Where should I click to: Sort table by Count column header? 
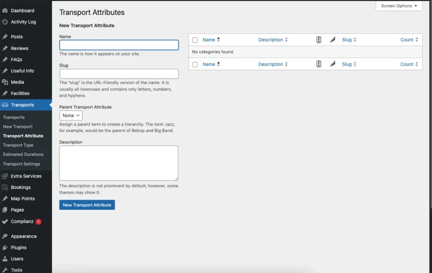tap(407, 40)
